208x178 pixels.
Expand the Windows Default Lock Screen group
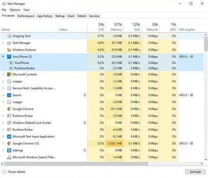click(x=3, y=123)
